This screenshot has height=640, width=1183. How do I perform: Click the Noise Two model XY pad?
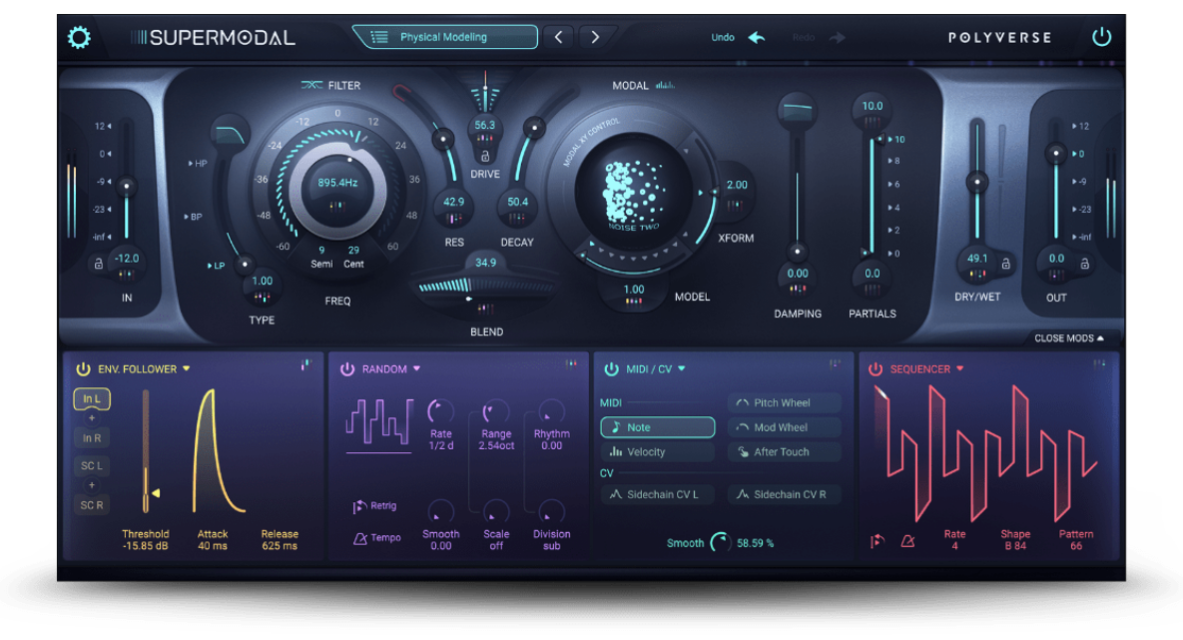[633, 194]
